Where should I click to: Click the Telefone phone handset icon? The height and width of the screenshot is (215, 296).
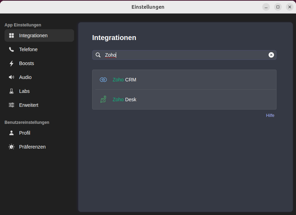(11, 49)
